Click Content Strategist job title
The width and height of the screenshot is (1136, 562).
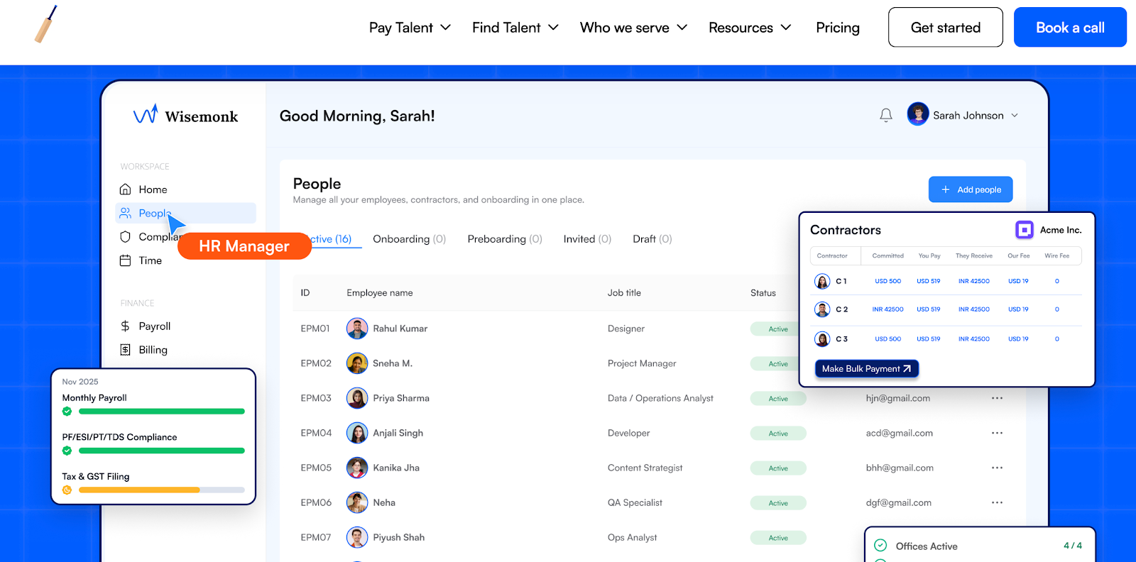pos(645,468)
